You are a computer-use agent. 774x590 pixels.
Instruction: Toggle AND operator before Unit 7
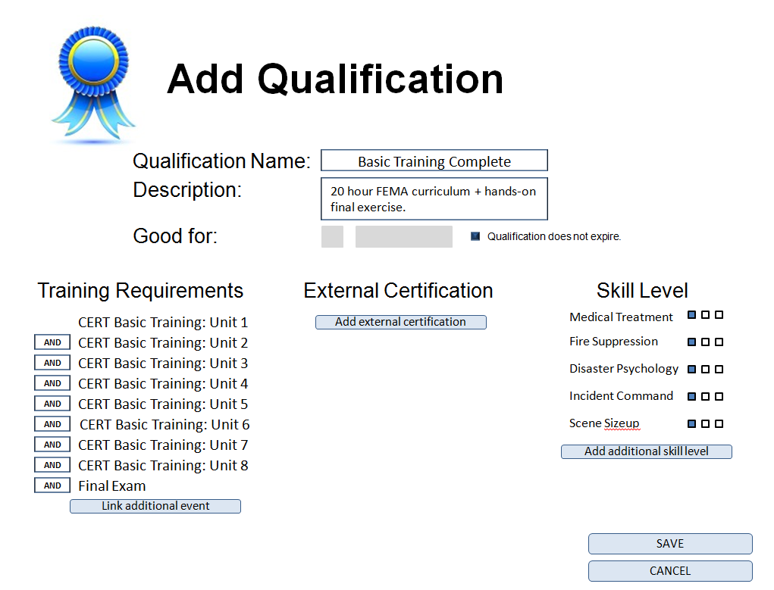[52, 445]
